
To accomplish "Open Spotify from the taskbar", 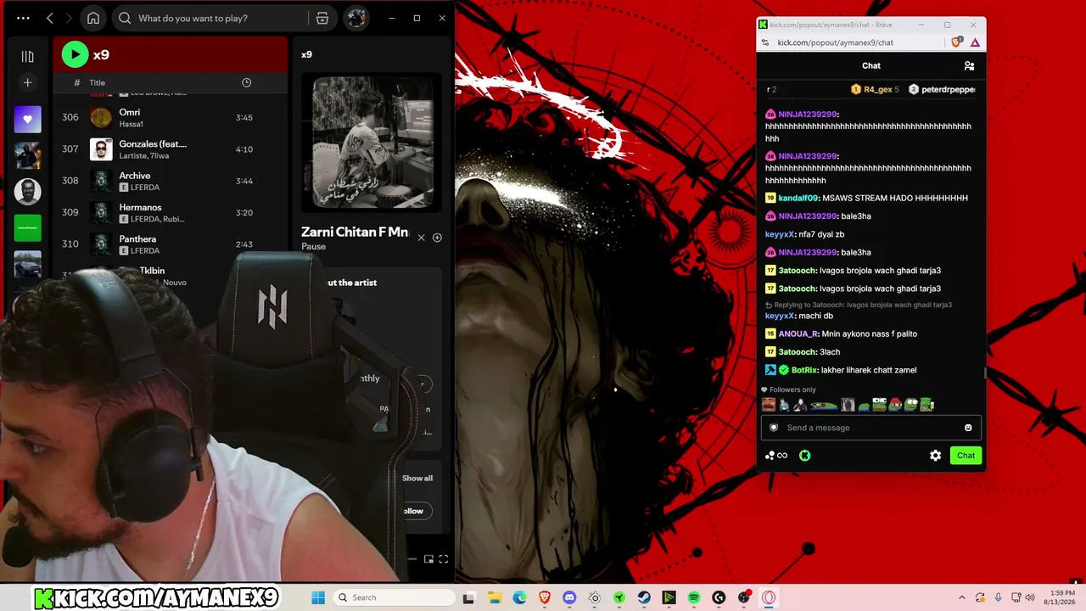I will tap(694, 597).
